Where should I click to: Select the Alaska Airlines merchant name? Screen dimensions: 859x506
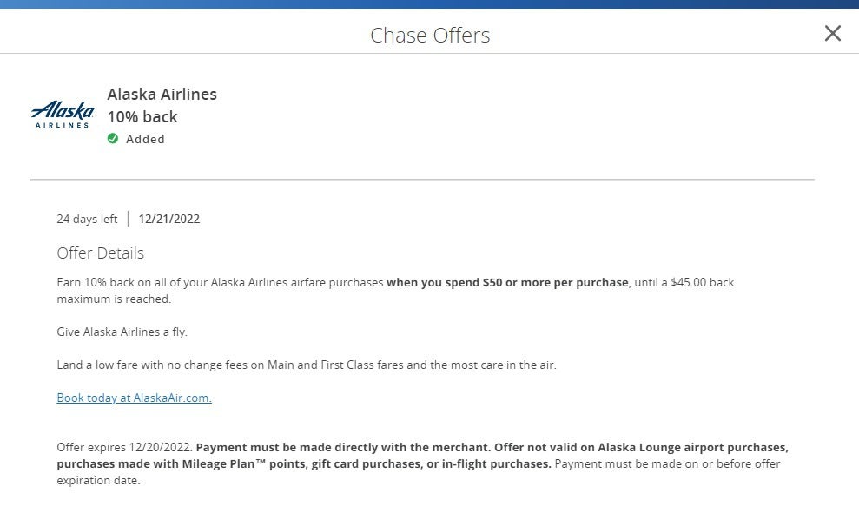[x=162, y=94]
